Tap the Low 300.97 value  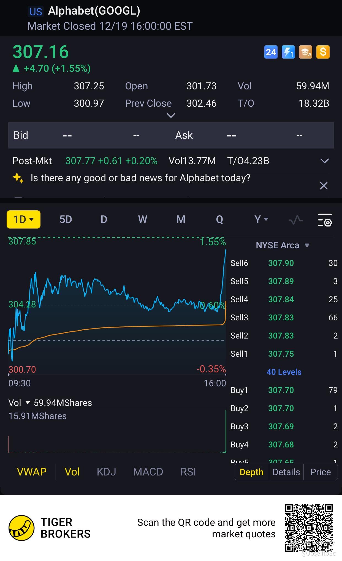89,103
